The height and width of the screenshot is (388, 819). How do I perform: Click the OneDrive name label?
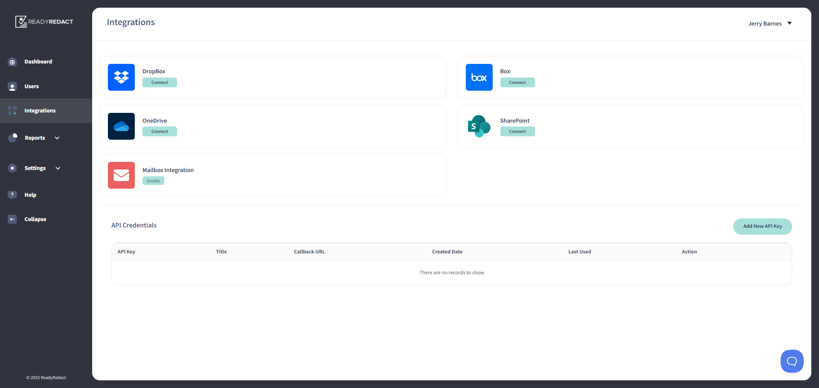click(x=155, y=121)
